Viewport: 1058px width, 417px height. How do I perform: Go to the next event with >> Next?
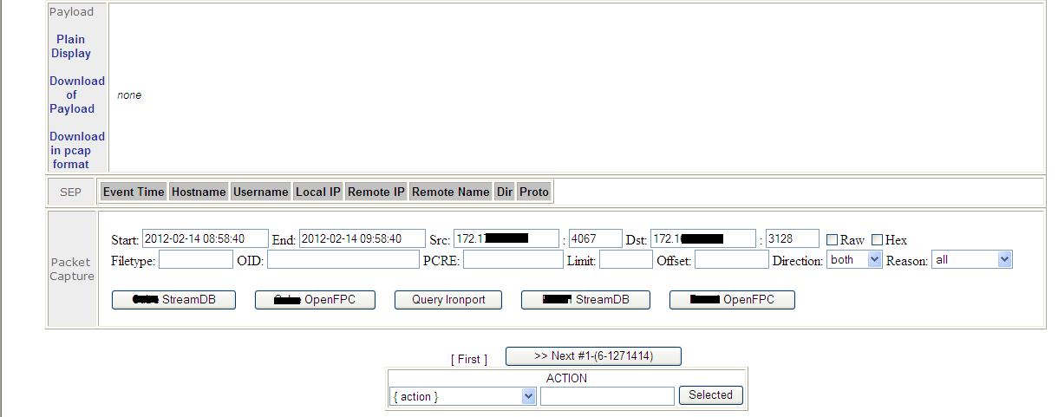(593, 356)
